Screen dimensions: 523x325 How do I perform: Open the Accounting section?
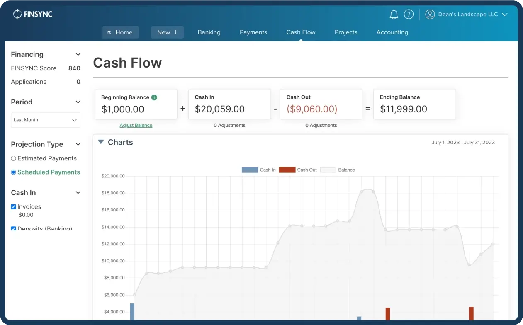pos(392,32)
